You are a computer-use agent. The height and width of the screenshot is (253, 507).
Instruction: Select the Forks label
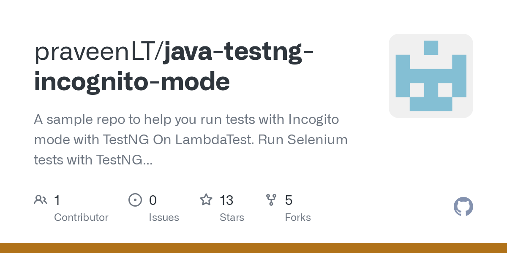pos(298,218)
